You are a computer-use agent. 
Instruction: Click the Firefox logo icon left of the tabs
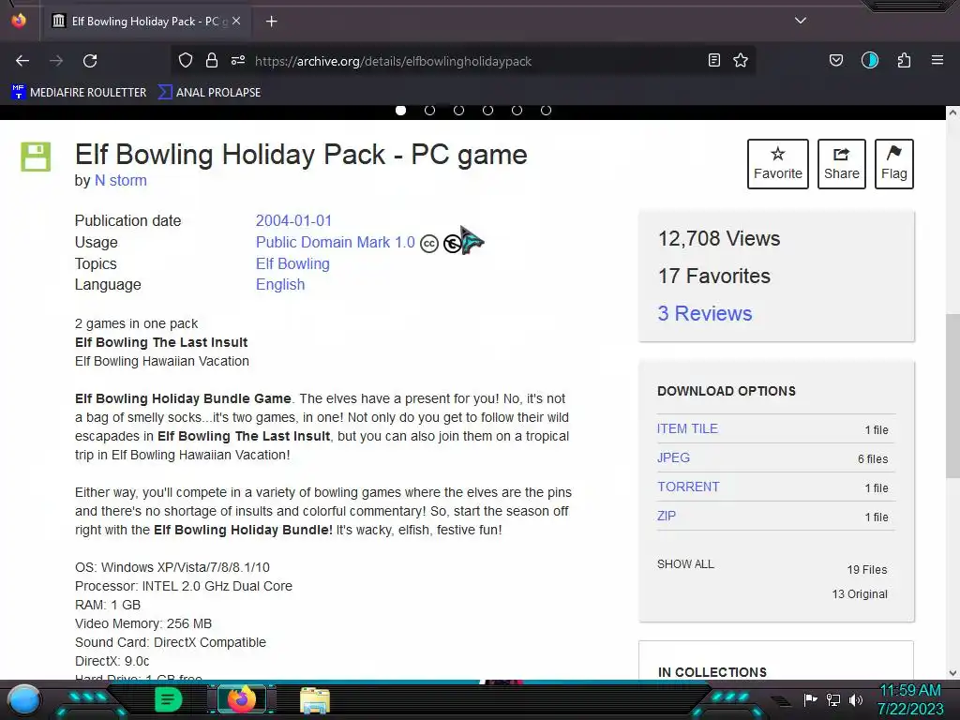click(19, 21)
